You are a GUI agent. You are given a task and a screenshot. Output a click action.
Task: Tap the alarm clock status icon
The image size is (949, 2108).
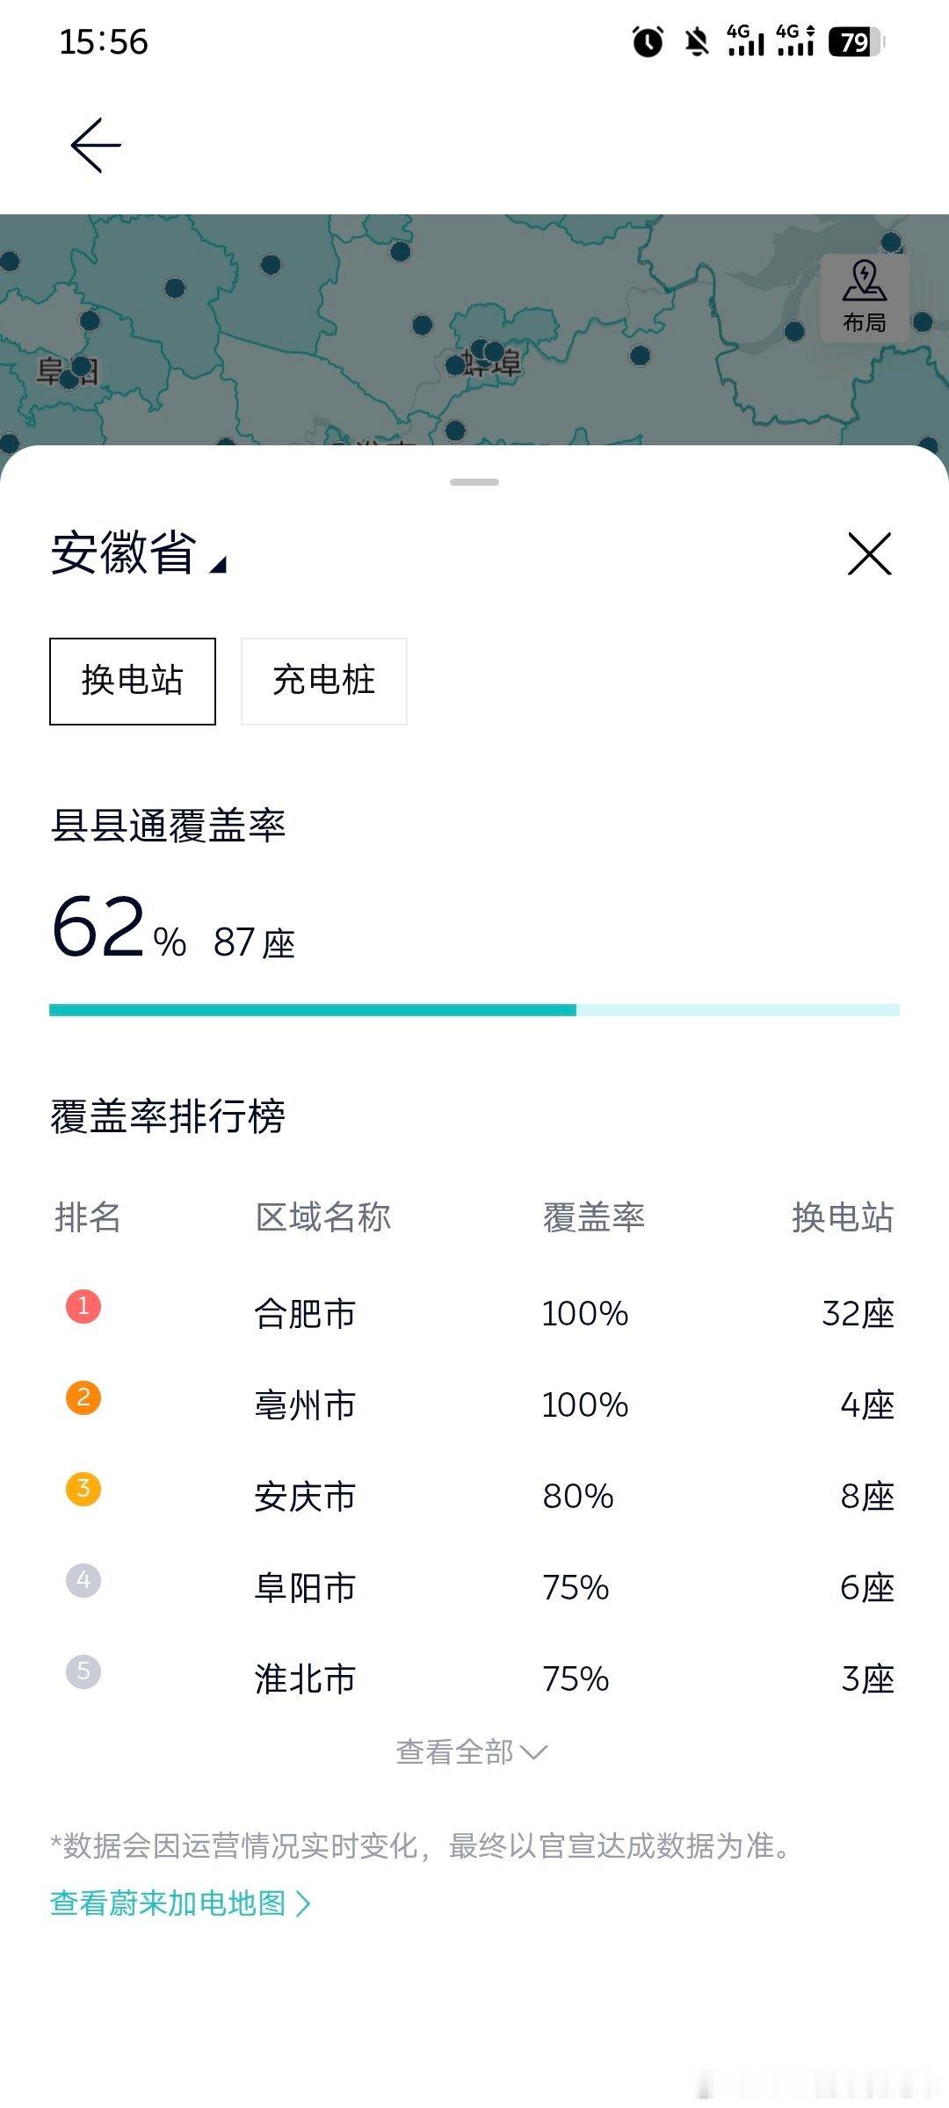pos(648,41)
